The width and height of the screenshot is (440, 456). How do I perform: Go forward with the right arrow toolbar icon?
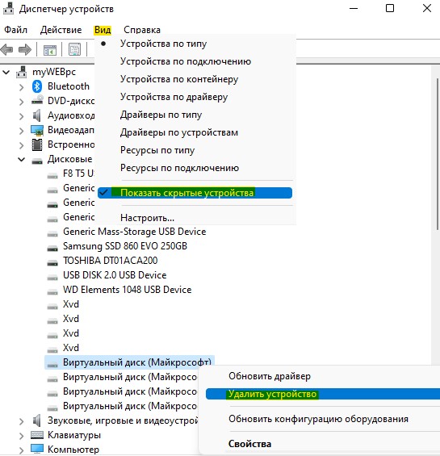click(25, 50)
